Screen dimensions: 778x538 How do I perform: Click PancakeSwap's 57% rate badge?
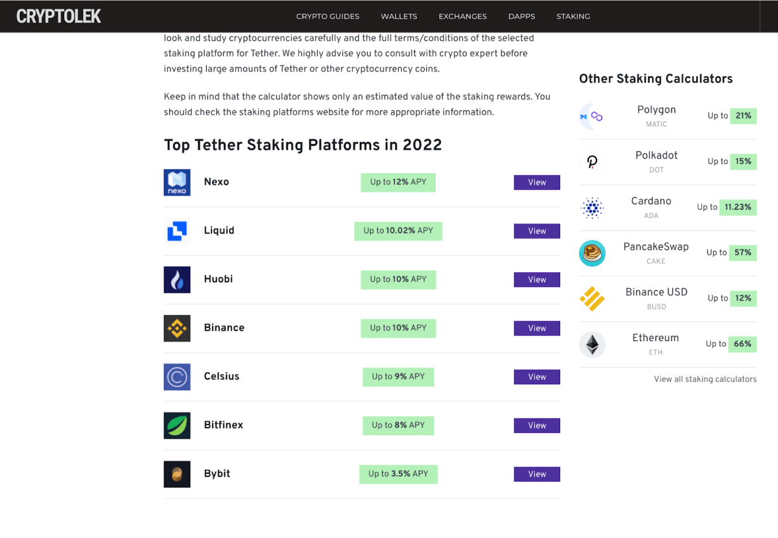743,253
